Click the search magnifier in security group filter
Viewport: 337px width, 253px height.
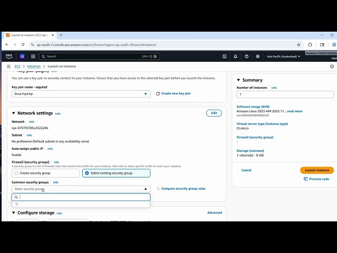tap(16, 197)
